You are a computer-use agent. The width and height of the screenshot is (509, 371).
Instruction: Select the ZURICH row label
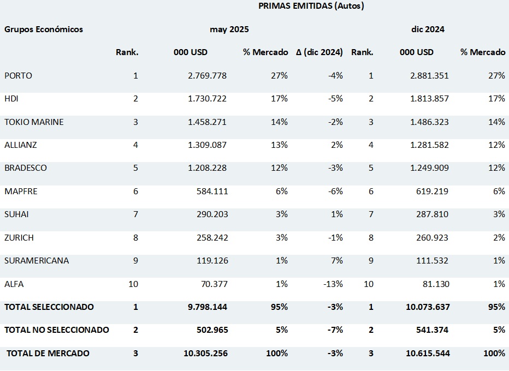tap(19, 237)
